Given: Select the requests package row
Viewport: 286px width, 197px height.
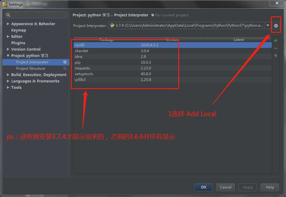Looking at the screenshot, I should (173, 68).
